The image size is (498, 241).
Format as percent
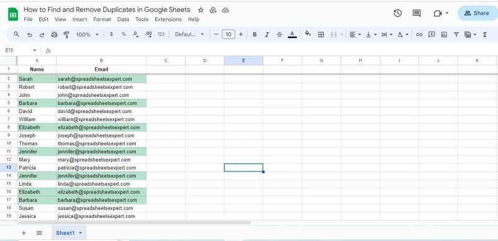(x=123, y=34)
